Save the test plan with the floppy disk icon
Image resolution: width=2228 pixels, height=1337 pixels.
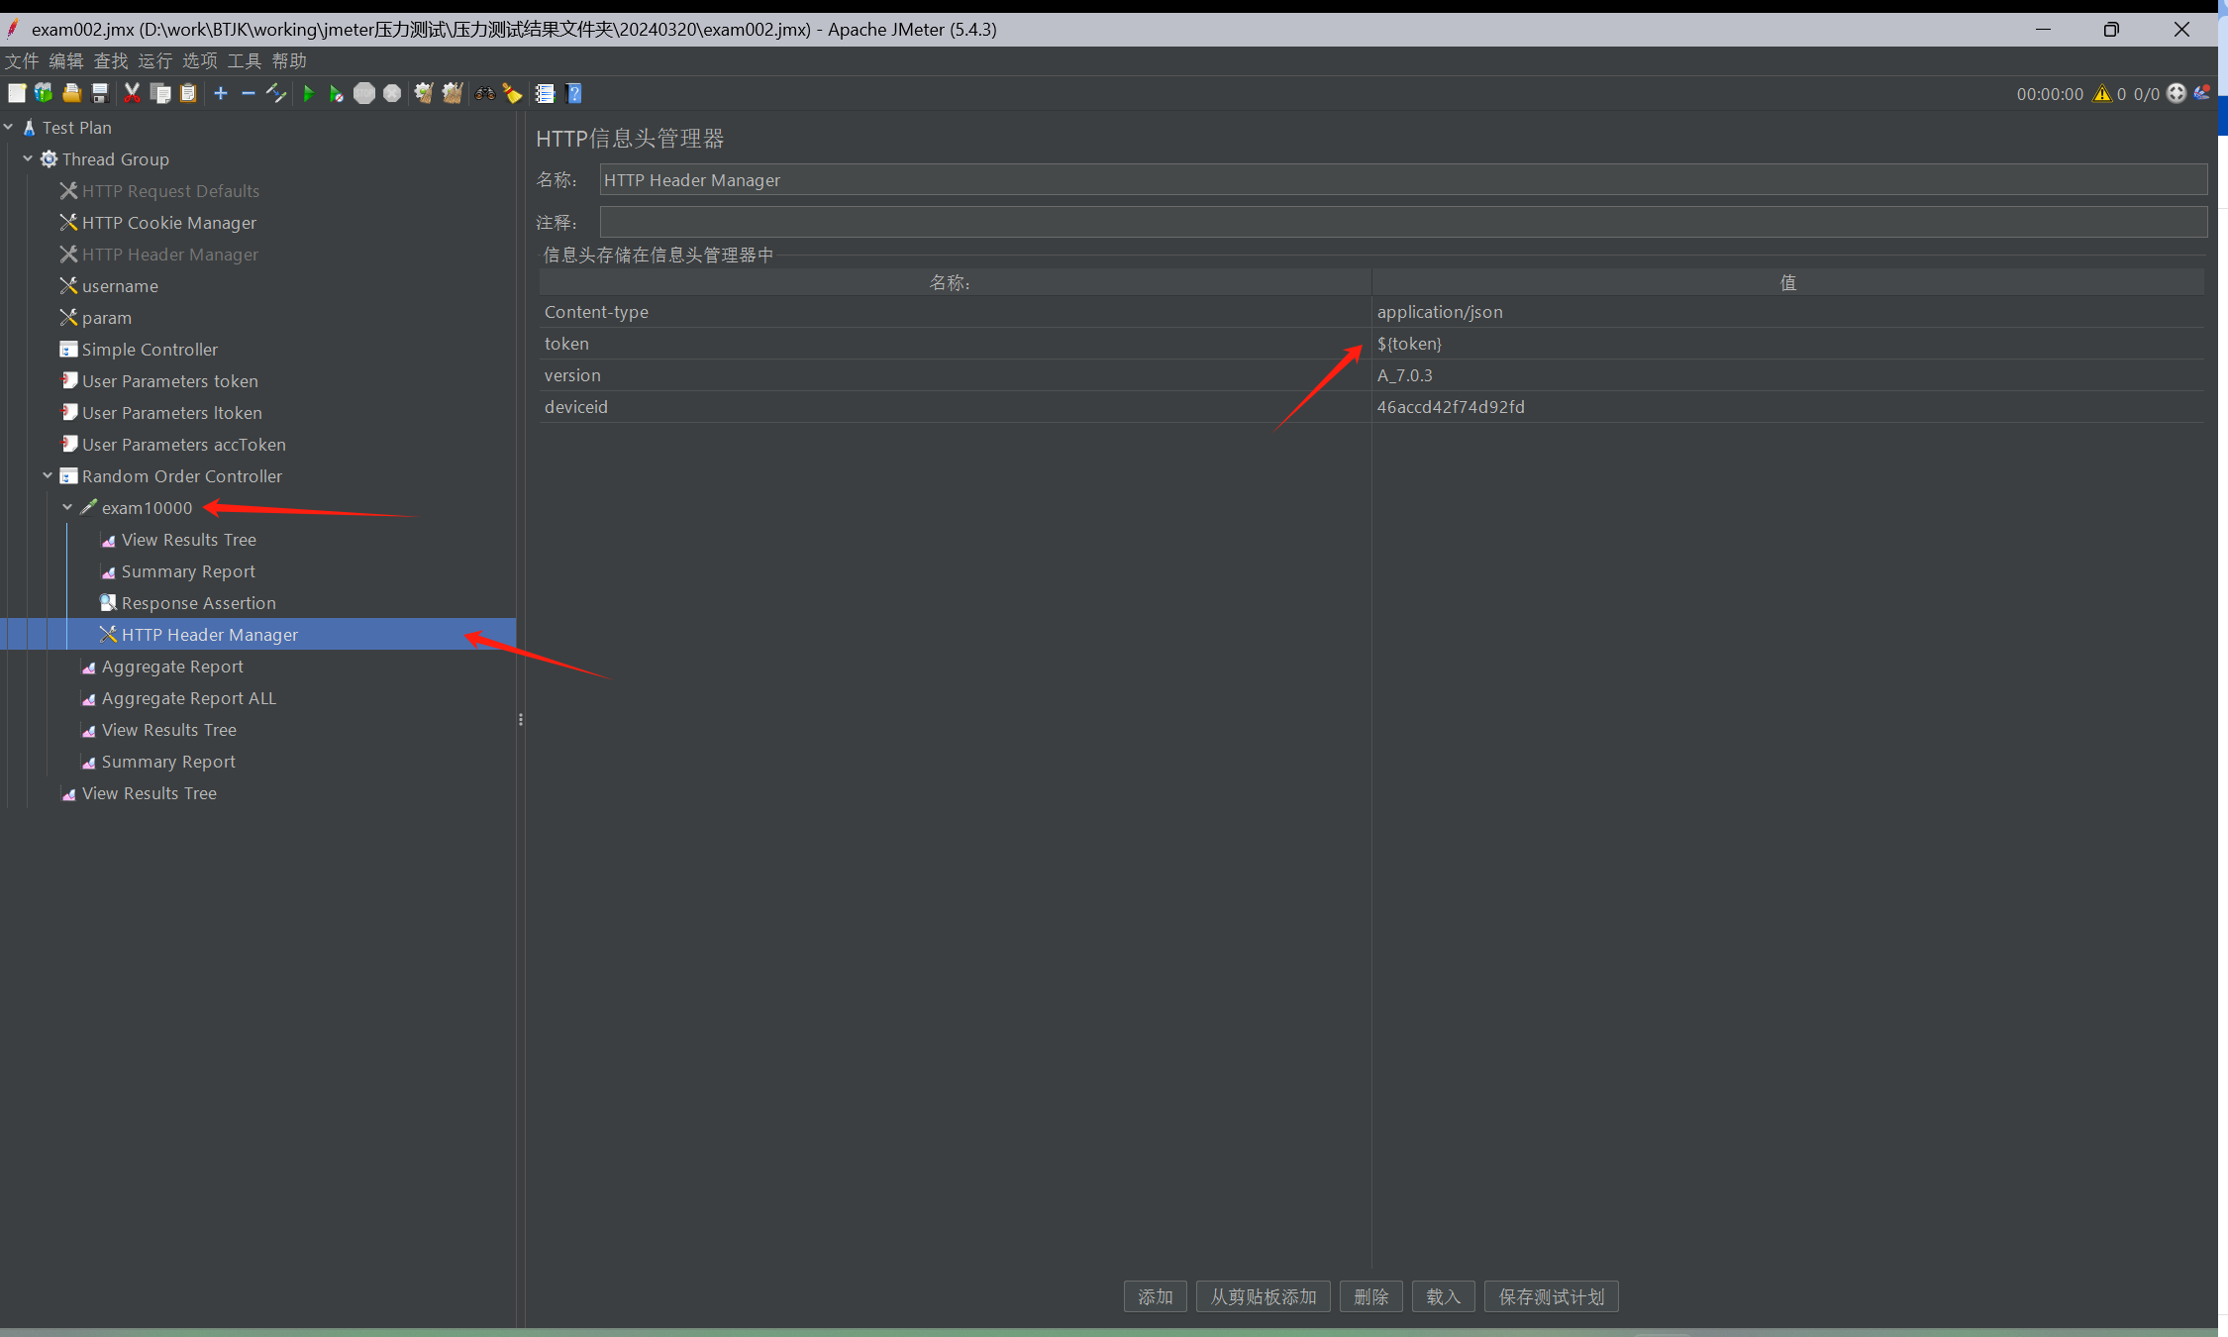click(100, 93)
